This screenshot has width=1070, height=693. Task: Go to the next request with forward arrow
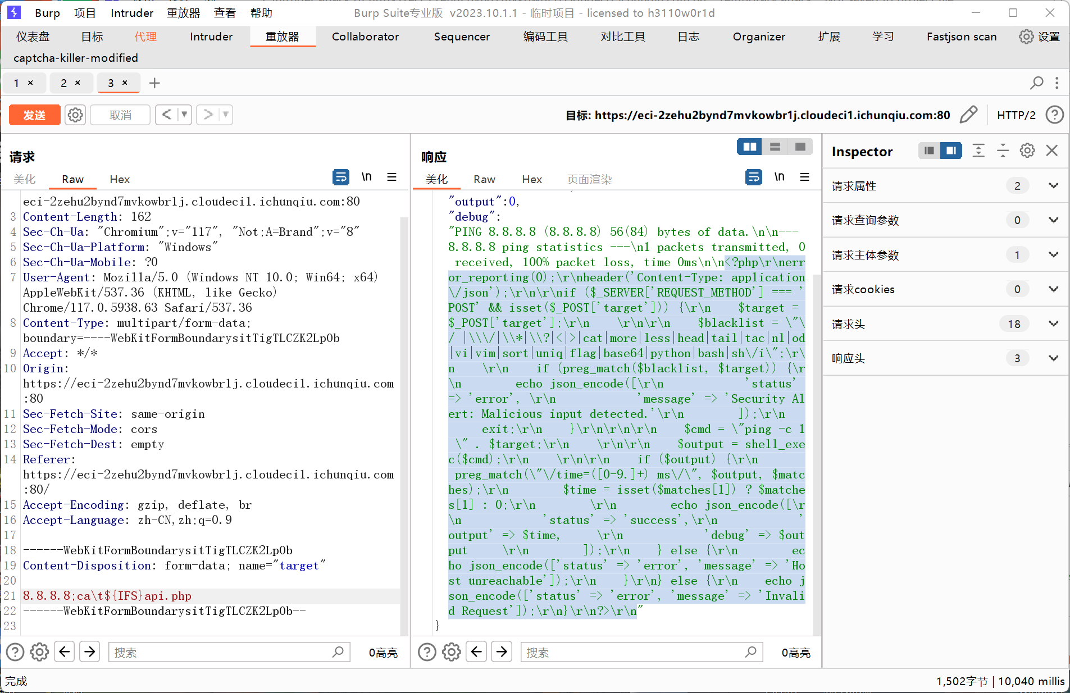click(208, 115)
